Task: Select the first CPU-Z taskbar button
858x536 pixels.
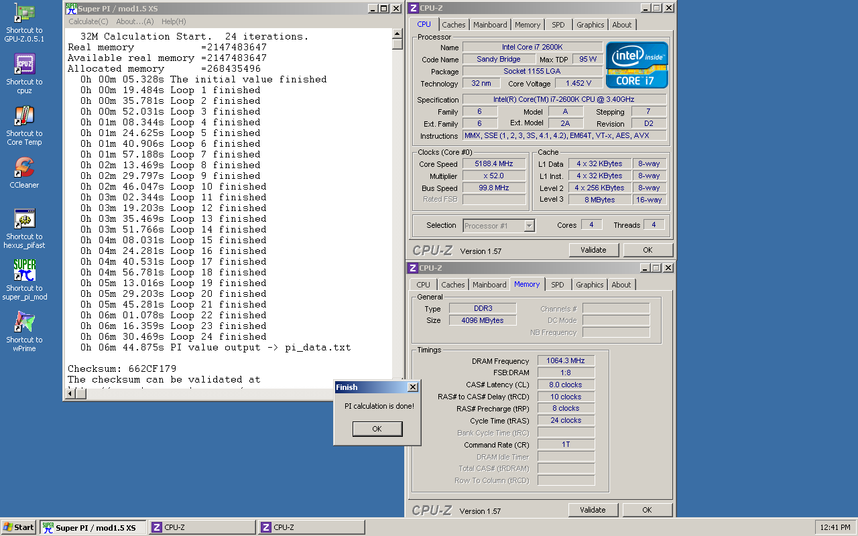Action: [x=202, y=527]
